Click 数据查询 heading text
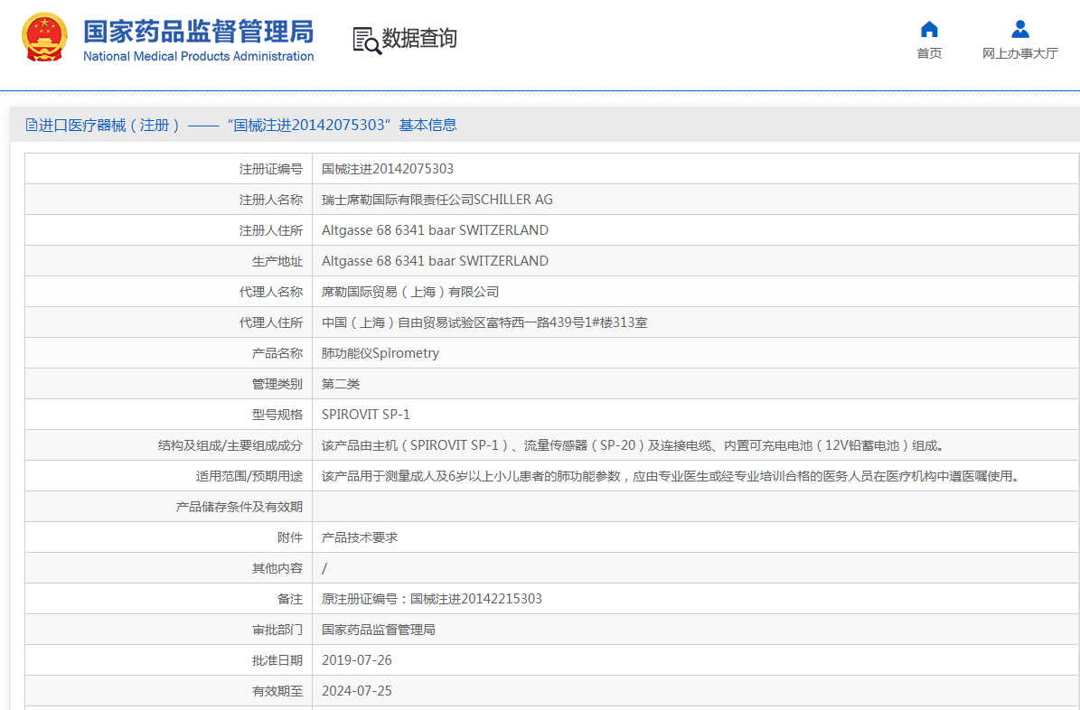This screenshot has width=1080, height=710. click(419, 39)
